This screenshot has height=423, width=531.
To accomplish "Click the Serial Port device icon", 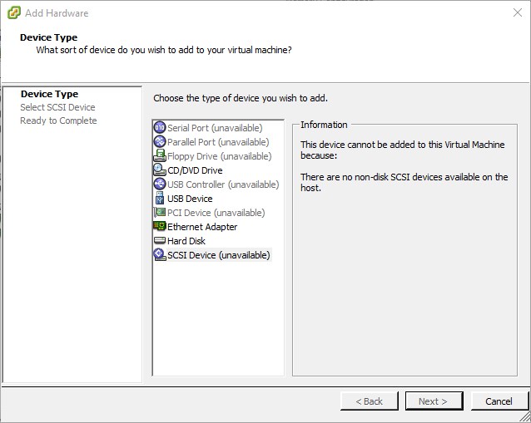I will (160, 128).
